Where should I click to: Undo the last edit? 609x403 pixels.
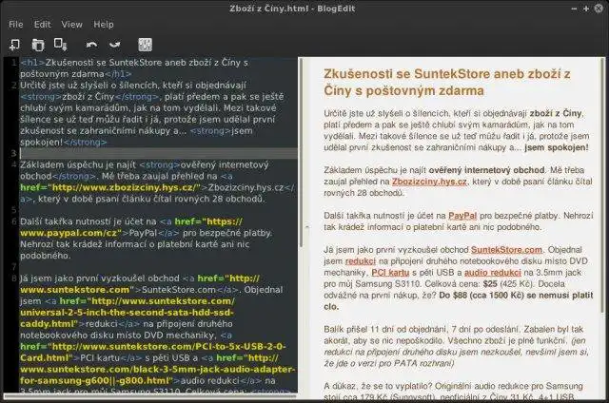pyautogui.click(x=91, y=45)
